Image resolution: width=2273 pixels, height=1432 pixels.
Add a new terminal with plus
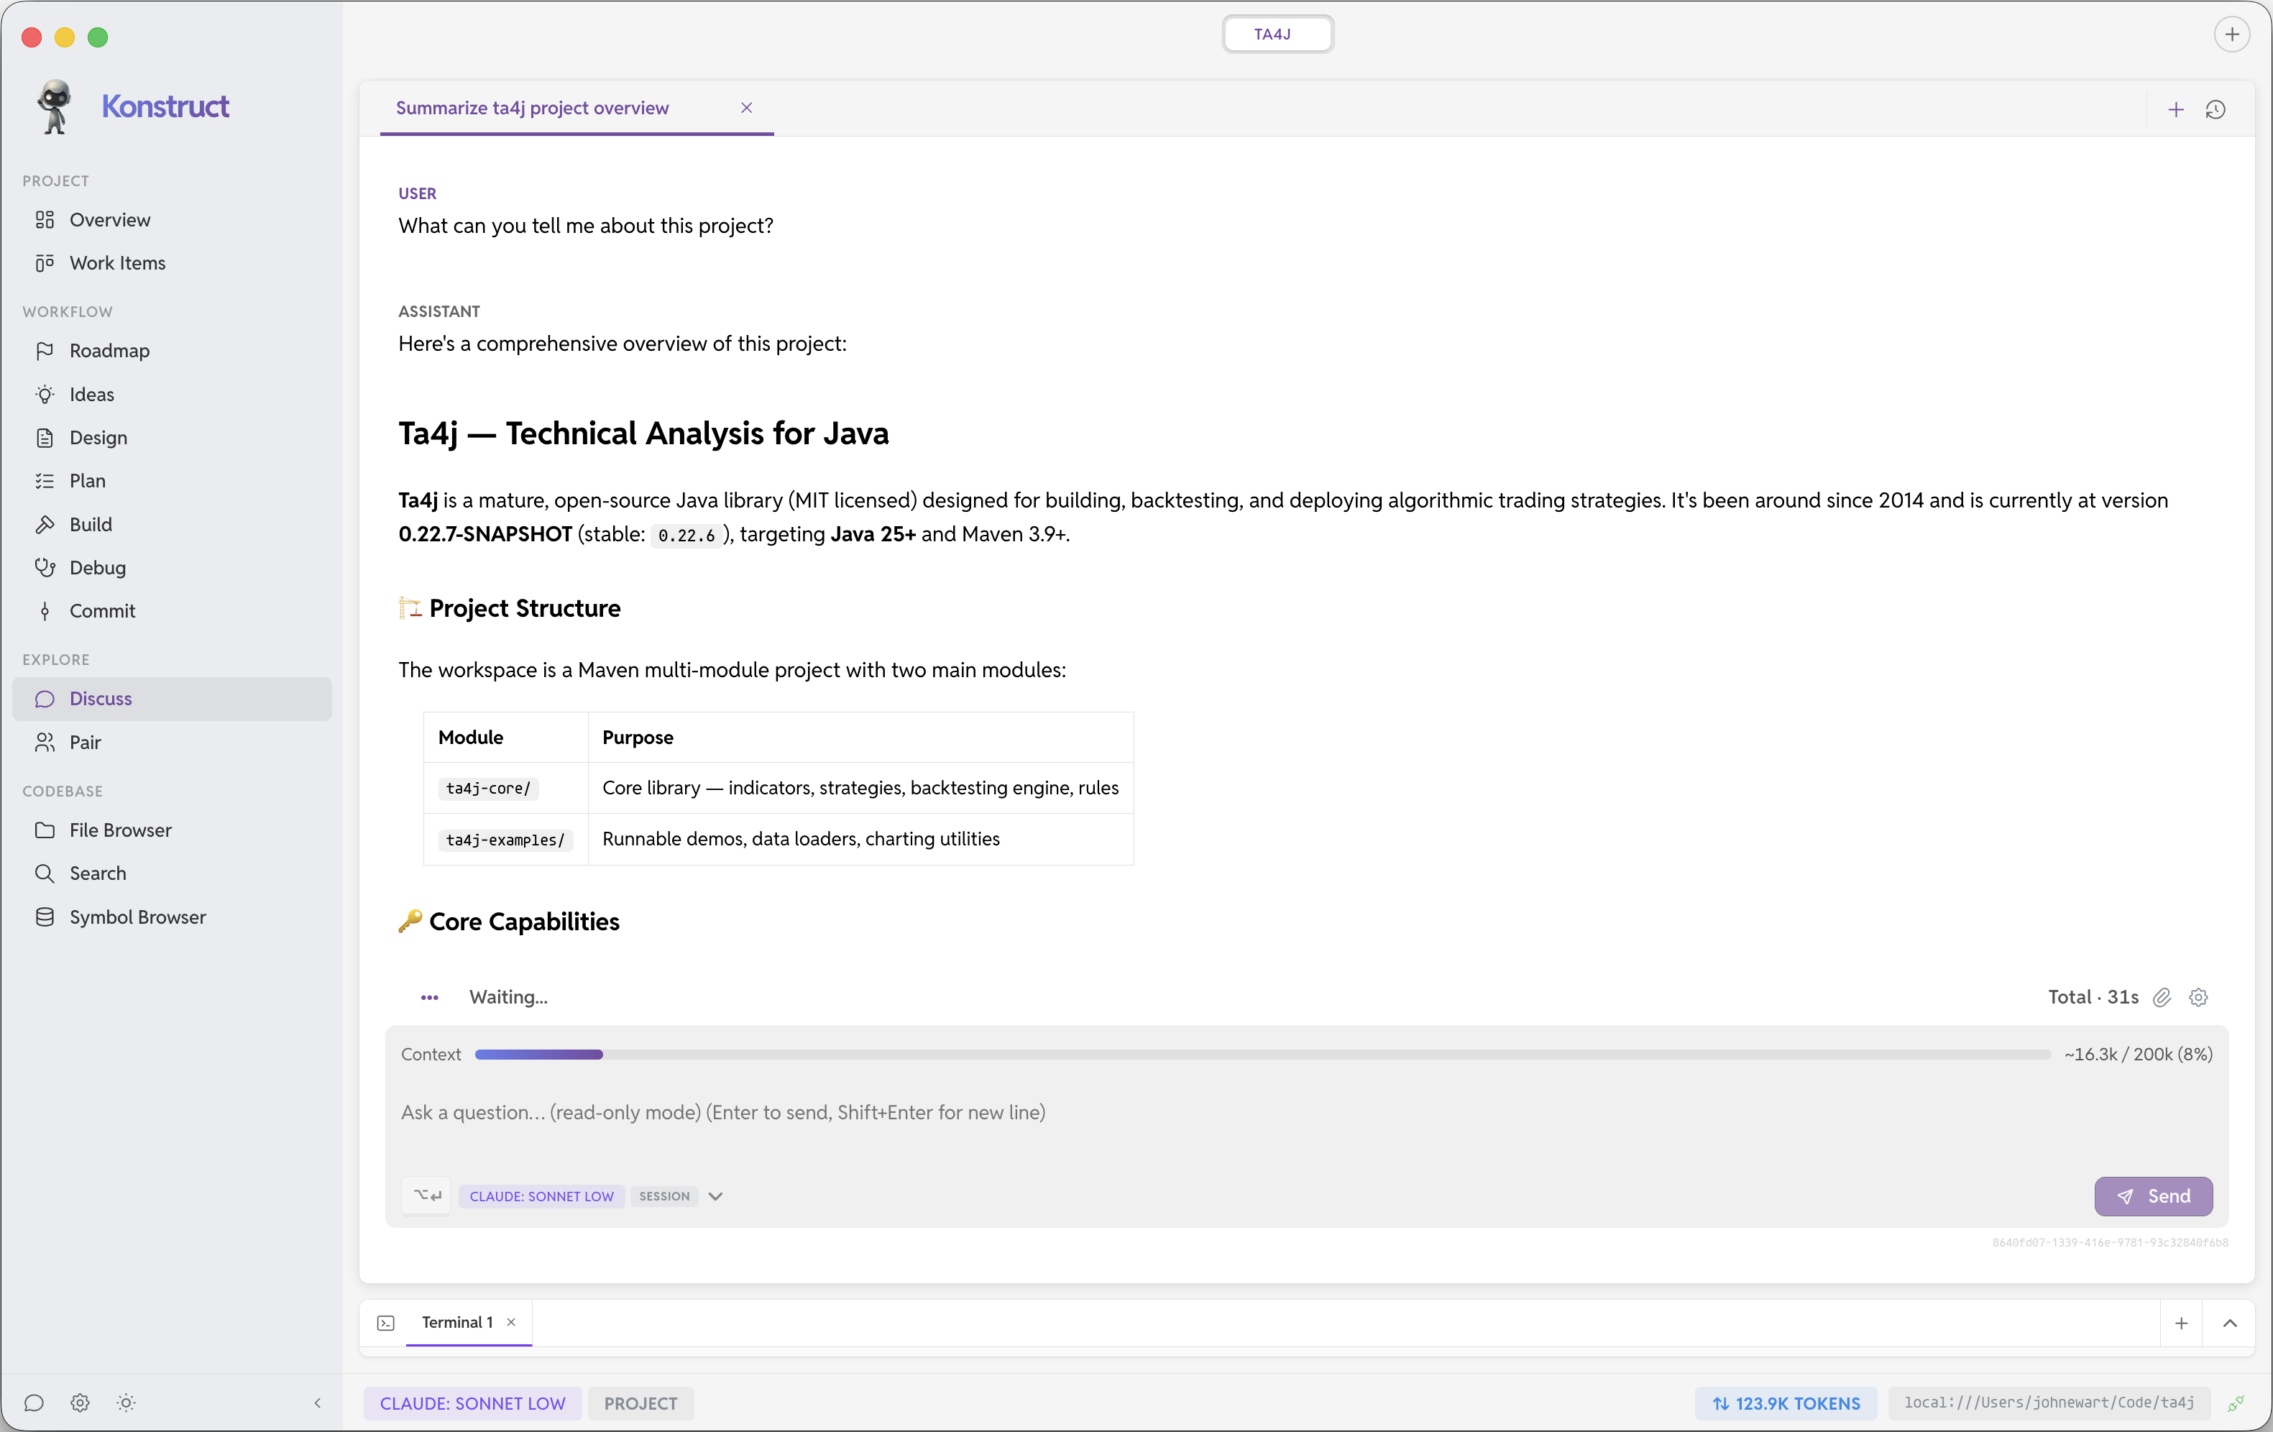coord(2182,1323)
